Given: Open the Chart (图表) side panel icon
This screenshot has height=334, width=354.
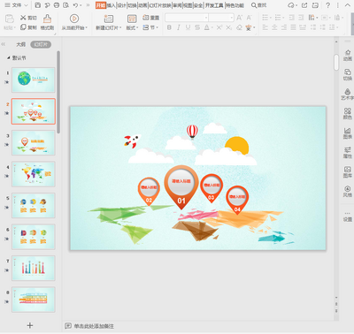Looking at the screenshot, I should 348,133.
